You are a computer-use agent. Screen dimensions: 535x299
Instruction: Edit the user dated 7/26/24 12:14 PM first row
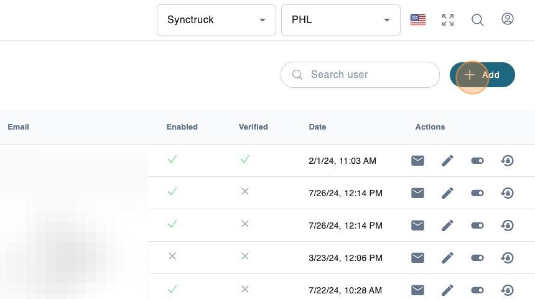[447, 193]
